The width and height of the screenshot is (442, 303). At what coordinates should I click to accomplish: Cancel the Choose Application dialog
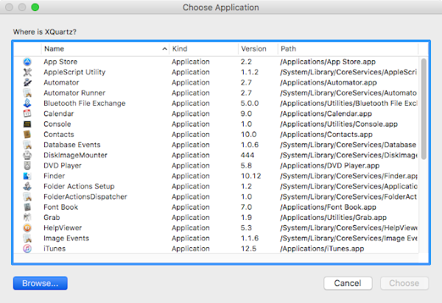(x=348, y=283)
